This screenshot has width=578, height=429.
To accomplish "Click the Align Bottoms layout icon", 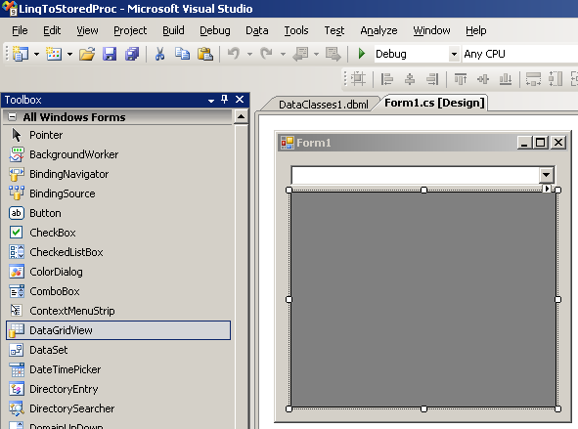I will point(506,79).
